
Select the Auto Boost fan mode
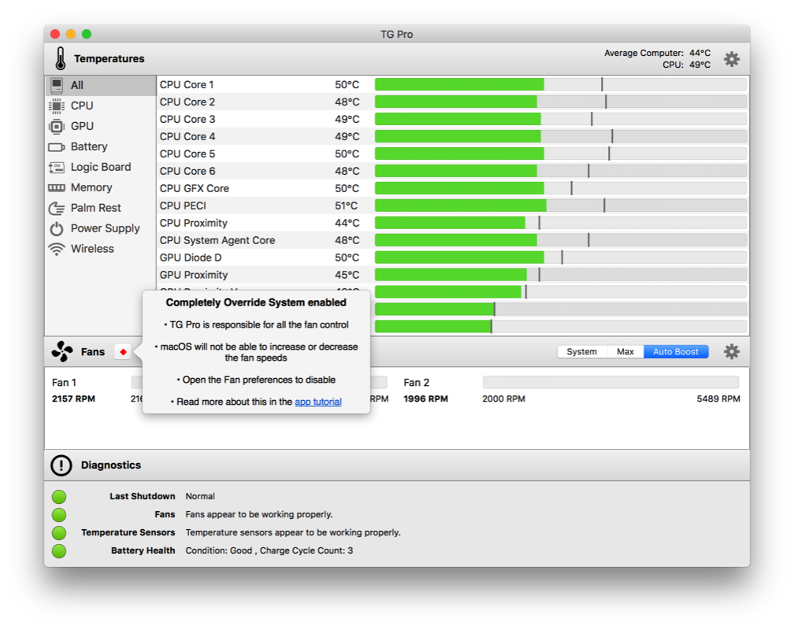[x=676, y=351]
